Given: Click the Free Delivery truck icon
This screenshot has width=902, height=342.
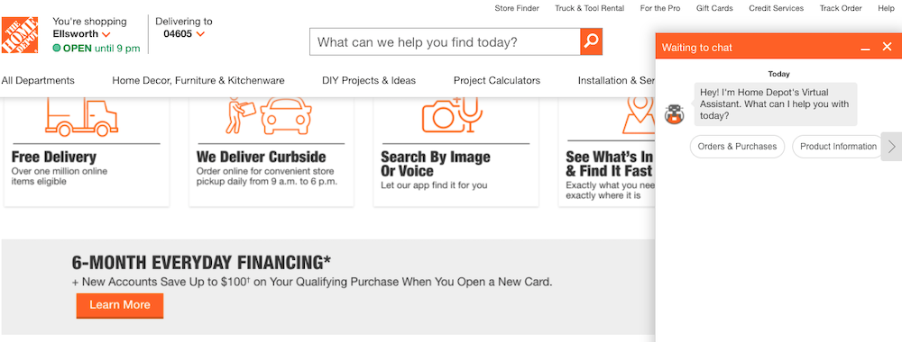Looking at the screenshot, I should (81, 116).
